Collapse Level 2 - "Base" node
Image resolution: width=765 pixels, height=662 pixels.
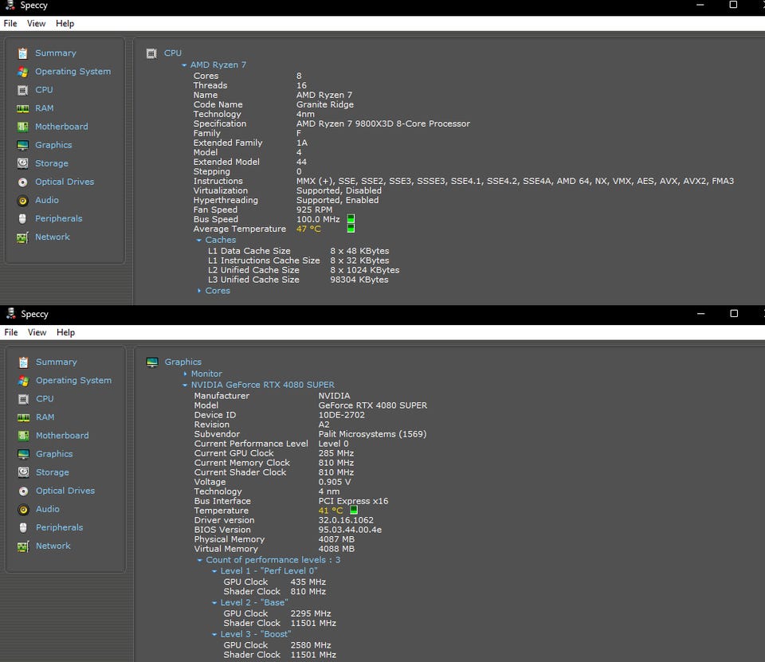coord(214,602)
